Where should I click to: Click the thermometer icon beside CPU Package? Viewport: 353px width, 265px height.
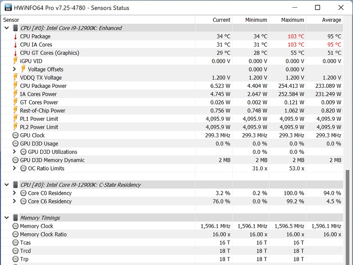[15, 37]
